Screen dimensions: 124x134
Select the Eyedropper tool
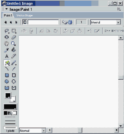tap(7, 50)
